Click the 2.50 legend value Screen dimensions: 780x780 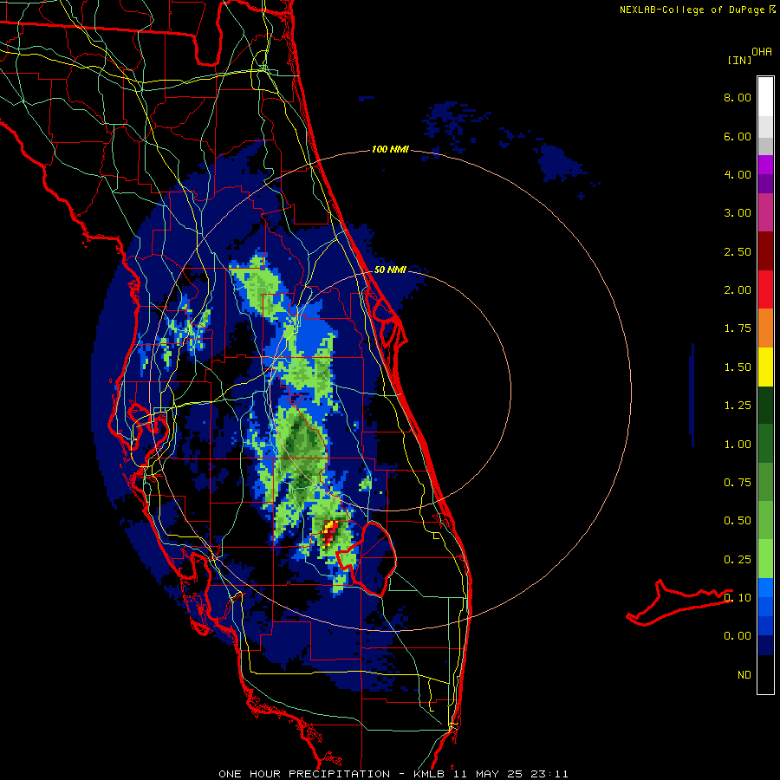[738, 251]
